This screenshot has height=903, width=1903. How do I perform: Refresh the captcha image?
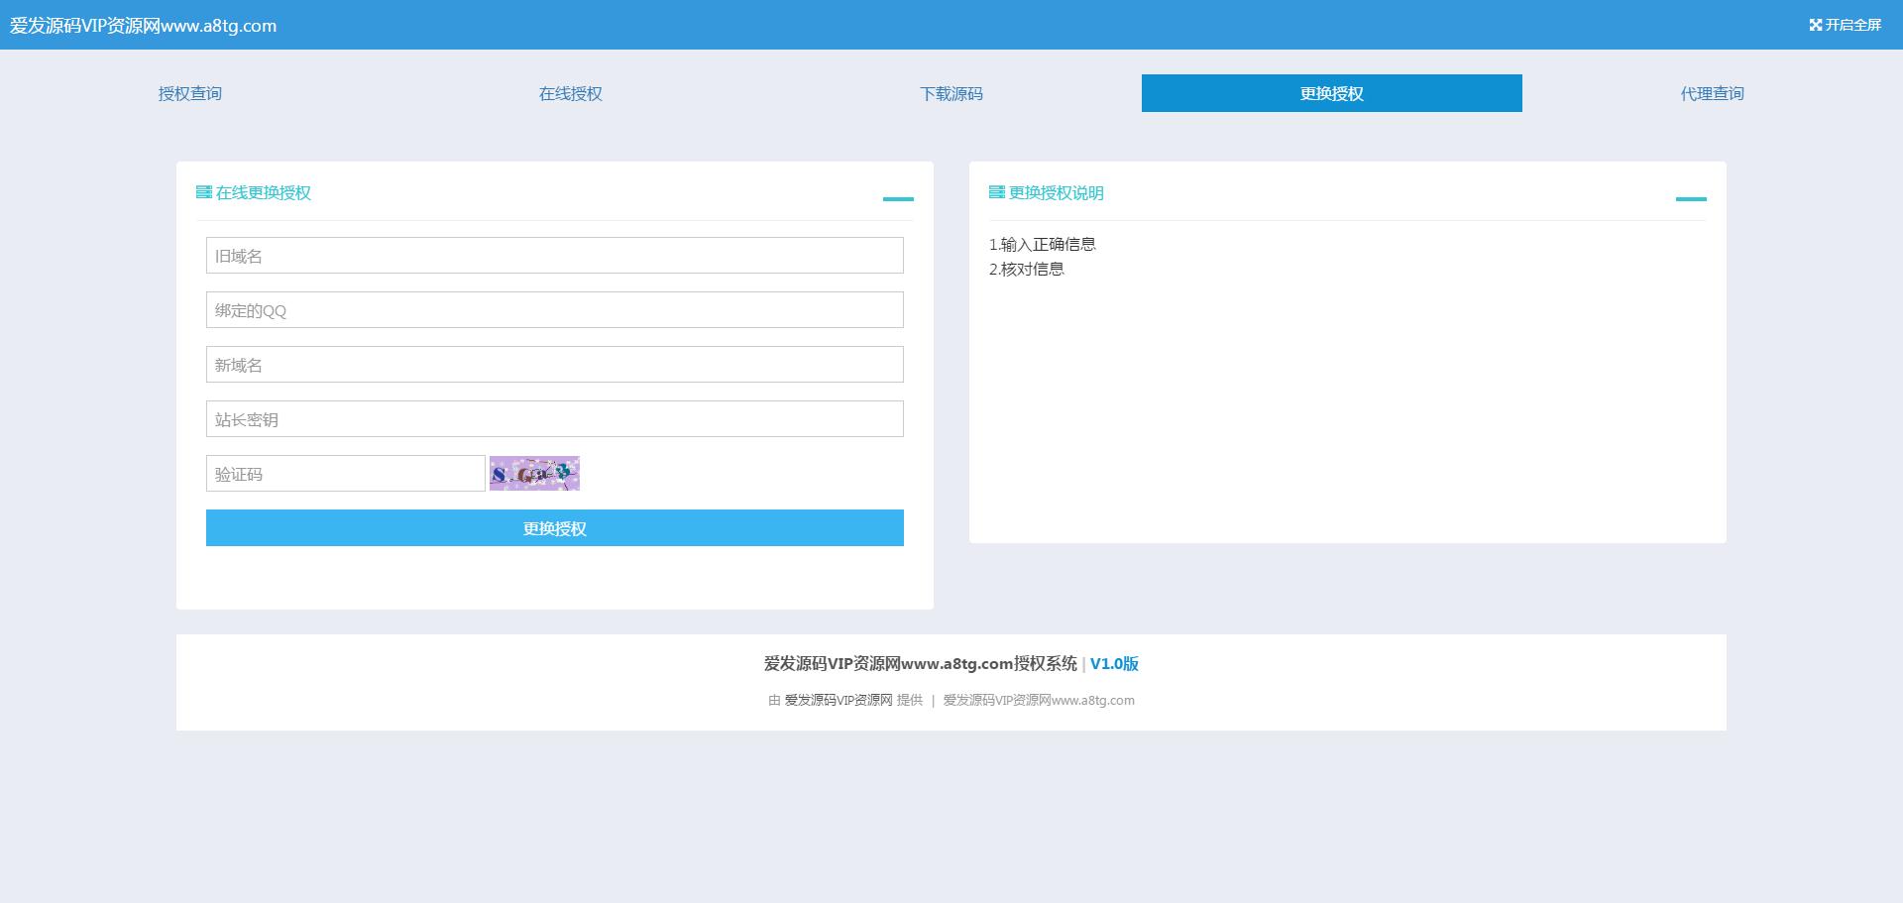click(x=534, y=474)
